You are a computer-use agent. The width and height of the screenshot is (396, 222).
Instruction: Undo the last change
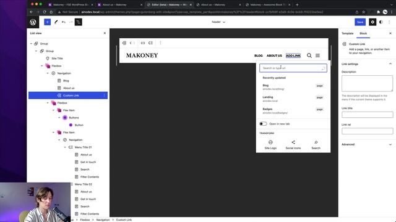tap(63, 22)
